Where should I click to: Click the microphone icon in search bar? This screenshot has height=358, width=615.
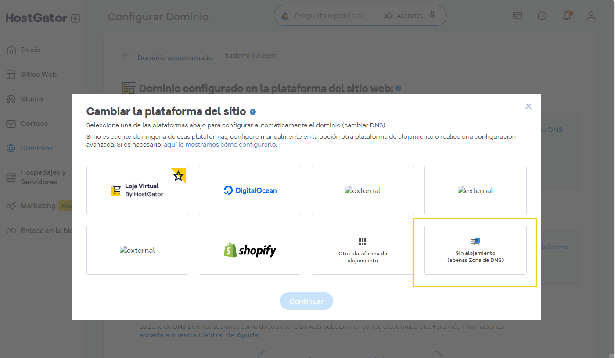tap(432, 15)
